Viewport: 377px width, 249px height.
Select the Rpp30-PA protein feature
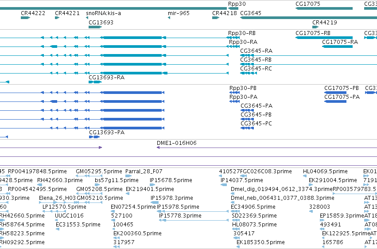pyautogui.click(x=235, y=101)
